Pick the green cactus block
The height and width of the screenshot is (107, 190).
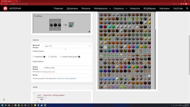pyautogui.click(x=121, y=79)
